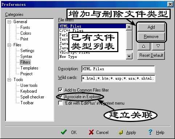This screenshot has height=139, width=175.
Task: Open the User tools category
Action: pyautogui.click(x=29, y=85)
